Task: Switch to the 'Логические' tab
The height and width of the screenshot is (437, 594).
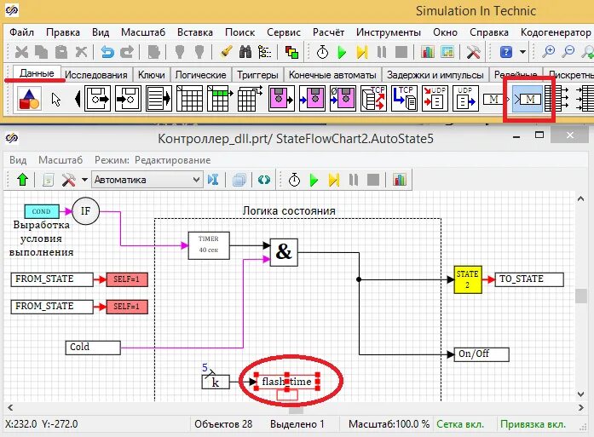Action: [200, 75]
